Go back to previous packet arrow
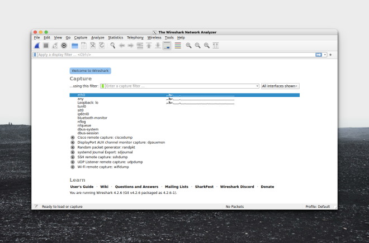Viewport: 369px width, 243px height. 122,46
